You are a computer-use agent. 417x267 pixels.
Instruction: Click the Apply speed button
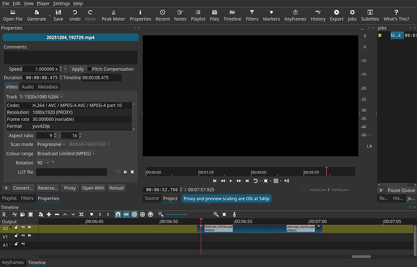[77, 69]
